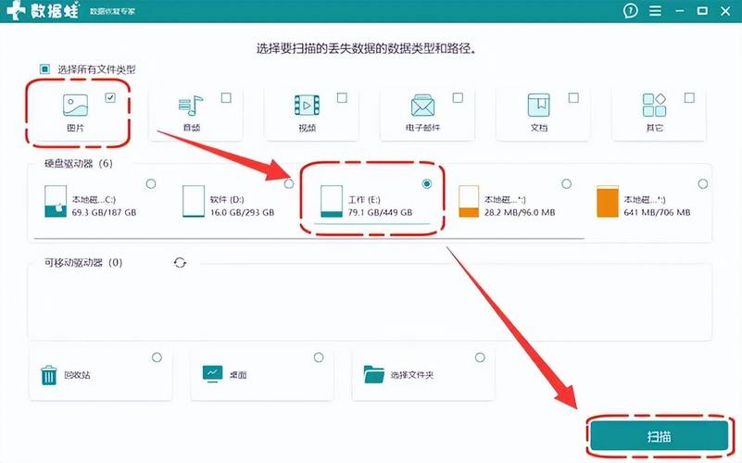Click the 音频 audio type icon
Screen dimensions: 742x463
pyautogui.click(x=191, y=106)
